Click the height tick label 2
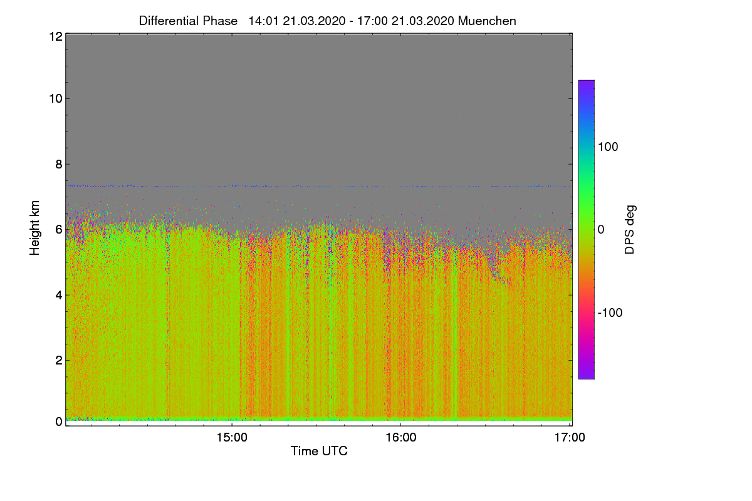This screenshot has height=501, width=752. 58,359
